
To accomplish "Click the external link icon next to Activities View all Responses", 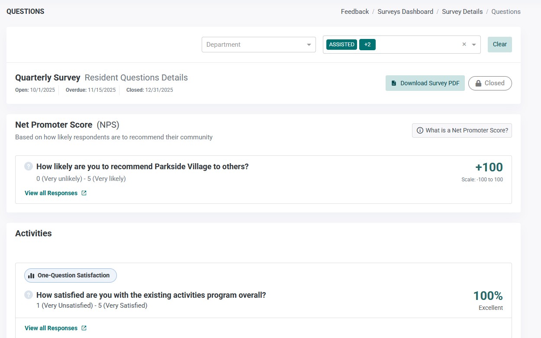I will 84,328.
